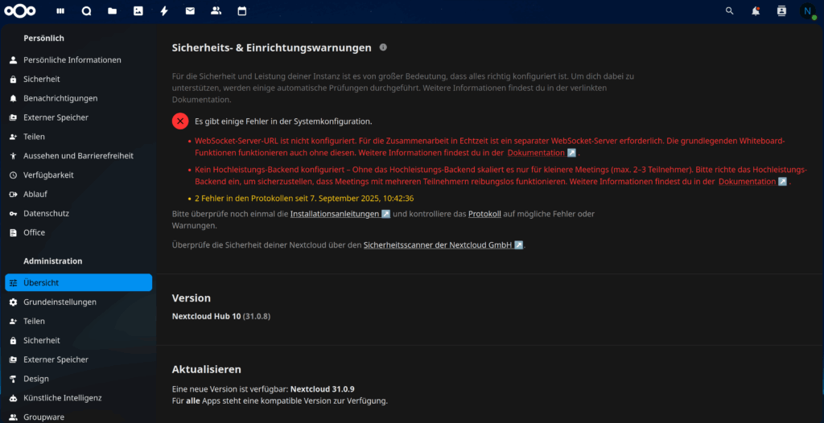Click the Nextcloud logo

click(20, 11)
